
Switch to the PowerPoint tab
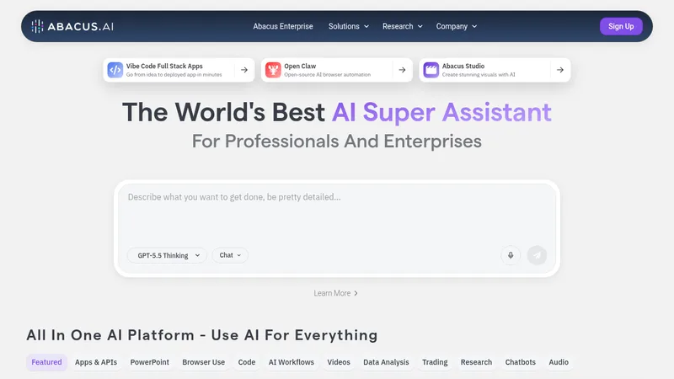coord(150,362)
